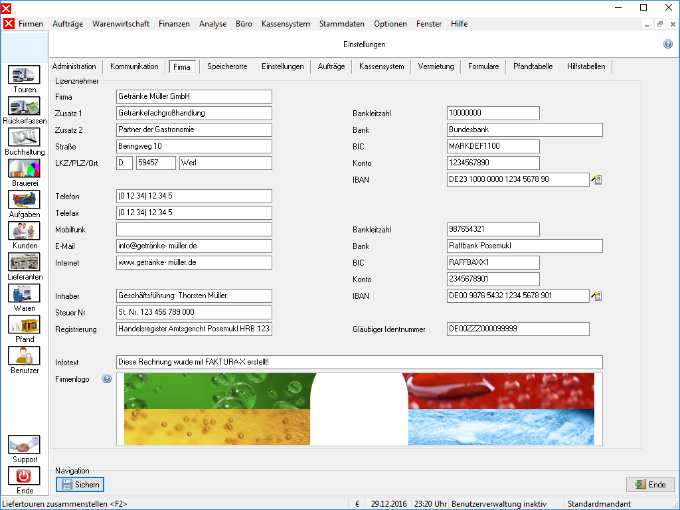Click IBAN calculator icon for Raffbank account
Image resolution: width=680 pixels, height=510 pixels.
(597, 296)
